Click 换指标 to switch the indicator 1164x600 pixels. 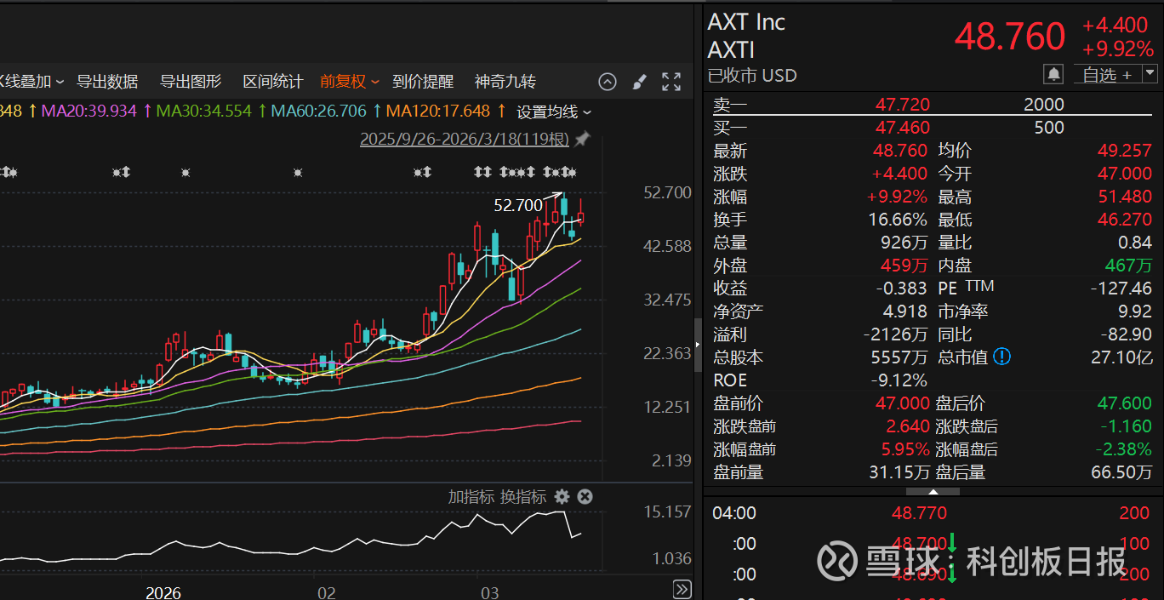tap(523, 496)
